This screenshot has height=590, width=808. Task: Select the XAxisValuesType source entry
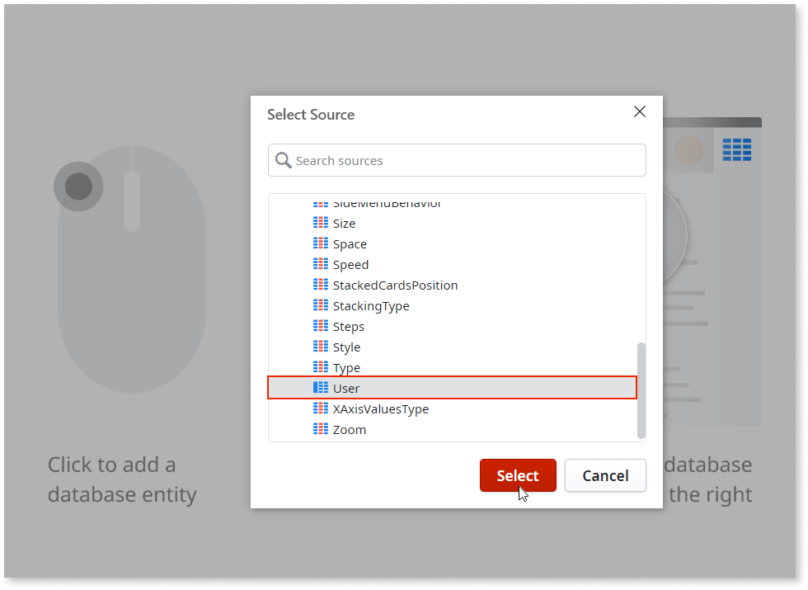coord(380,409)
